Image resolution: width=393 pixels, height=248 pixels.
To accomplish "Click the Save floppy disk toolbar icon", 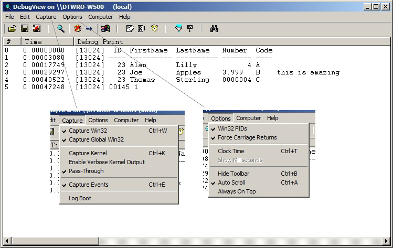I will click(25, 28).
